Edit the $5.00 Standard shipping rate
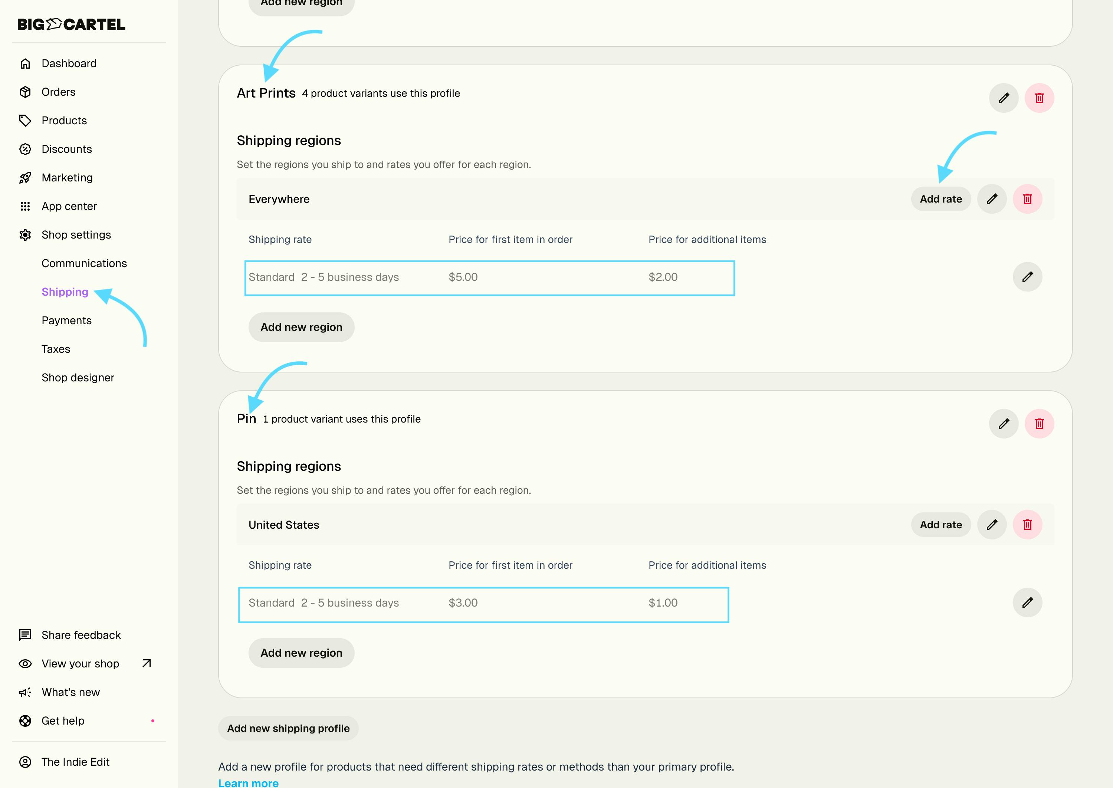1113x788 pixels. click(1027, 277)
